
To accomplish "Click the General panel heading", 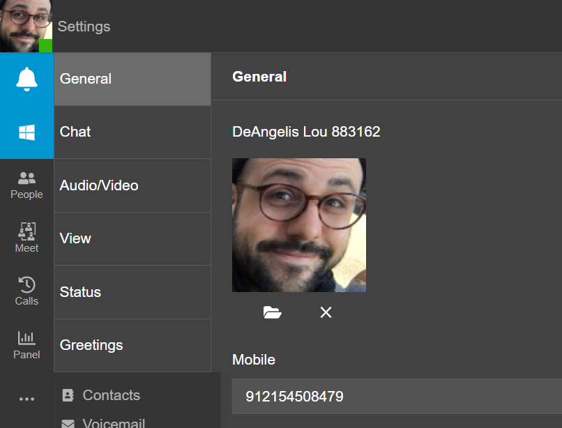I will pos(259,77).
